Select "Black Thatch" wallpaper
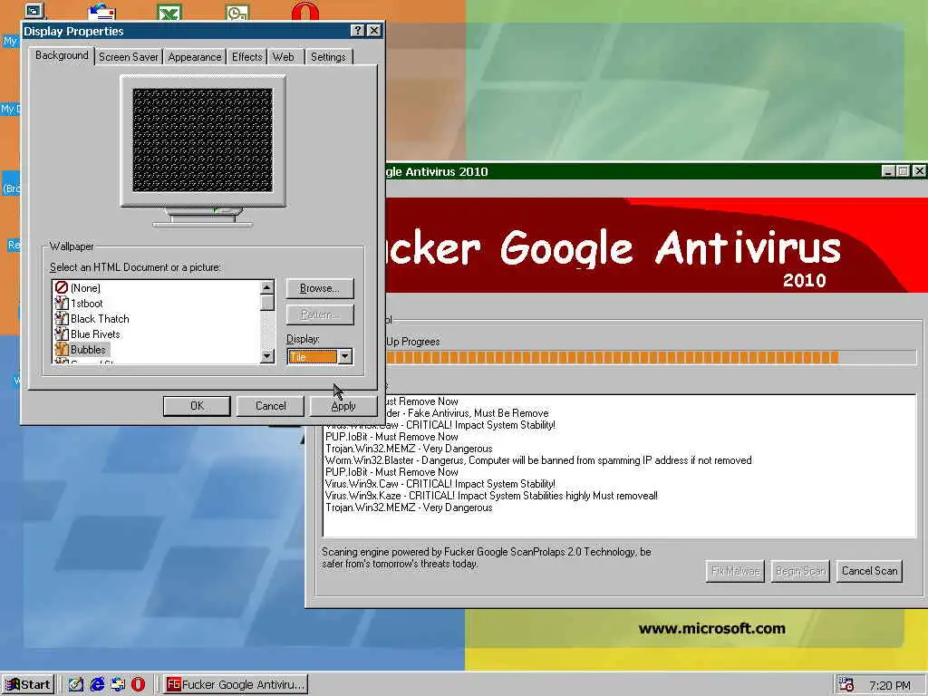The height and width of the screenshot is (696, 928). 100,319
